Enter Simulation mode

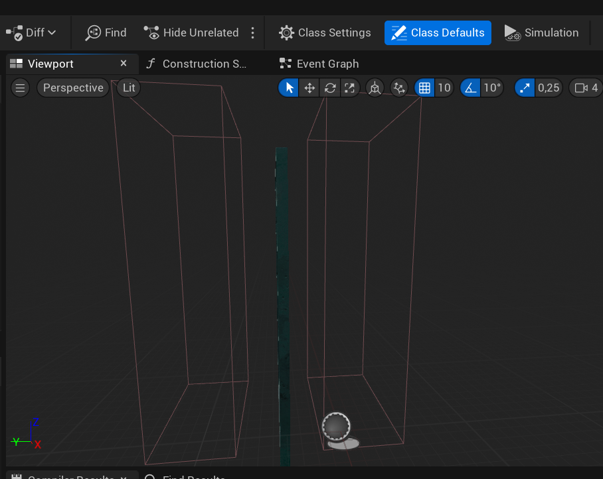(x=543, y=32)
